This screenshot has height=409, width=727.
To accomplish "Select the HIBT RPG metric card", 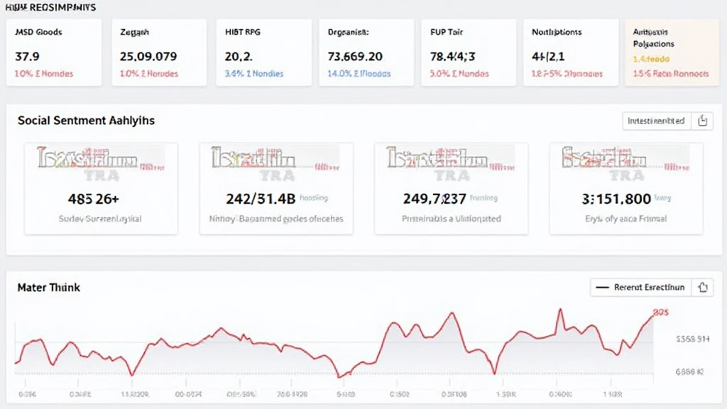I will [263, 53].
